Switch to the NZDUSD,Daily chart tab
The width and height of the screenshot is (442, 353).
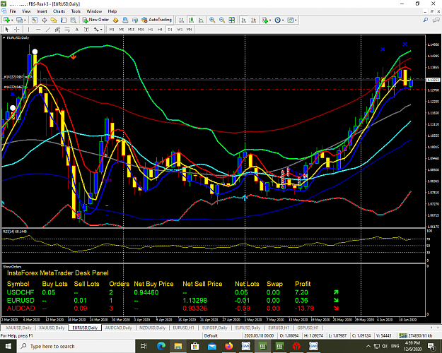pos(152,328)
